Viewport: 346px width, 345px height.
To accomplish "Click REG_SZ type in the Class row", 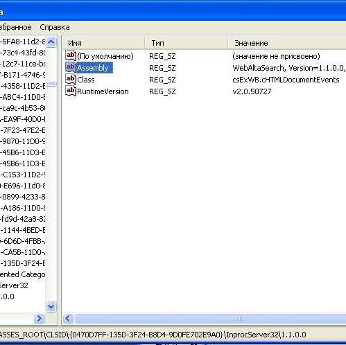I will (x=162, y=80).
